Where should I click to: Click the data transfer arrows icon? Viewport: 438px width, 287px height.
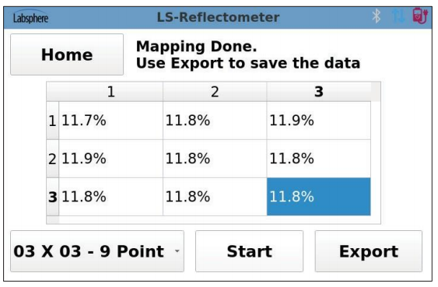[x=398, y=16]
